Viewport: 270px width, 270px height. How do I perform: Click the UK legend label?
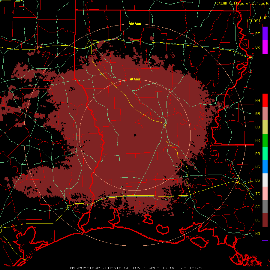point(257,47)
